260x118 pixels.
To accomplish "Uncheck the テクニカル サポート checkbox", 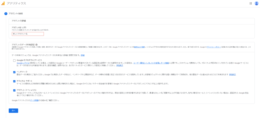I will [14, 81].
